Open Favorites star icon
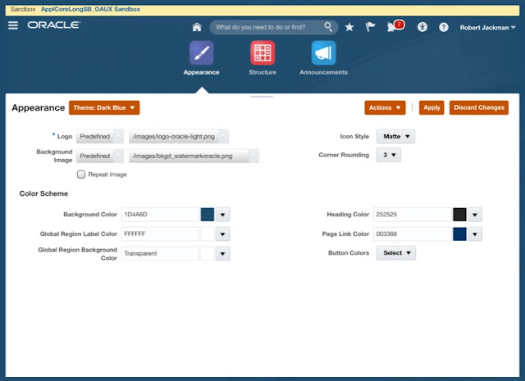525x381 pixels. tap(349, 27)
